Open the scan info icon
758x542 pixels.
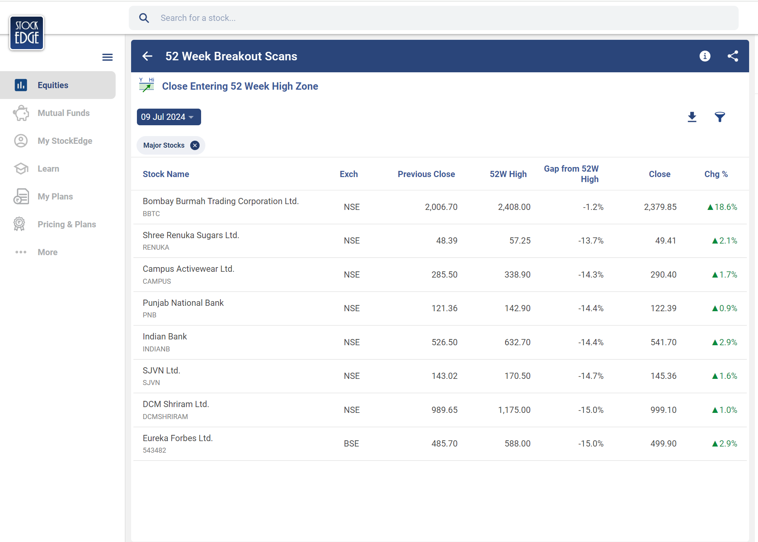coord(705,56)
